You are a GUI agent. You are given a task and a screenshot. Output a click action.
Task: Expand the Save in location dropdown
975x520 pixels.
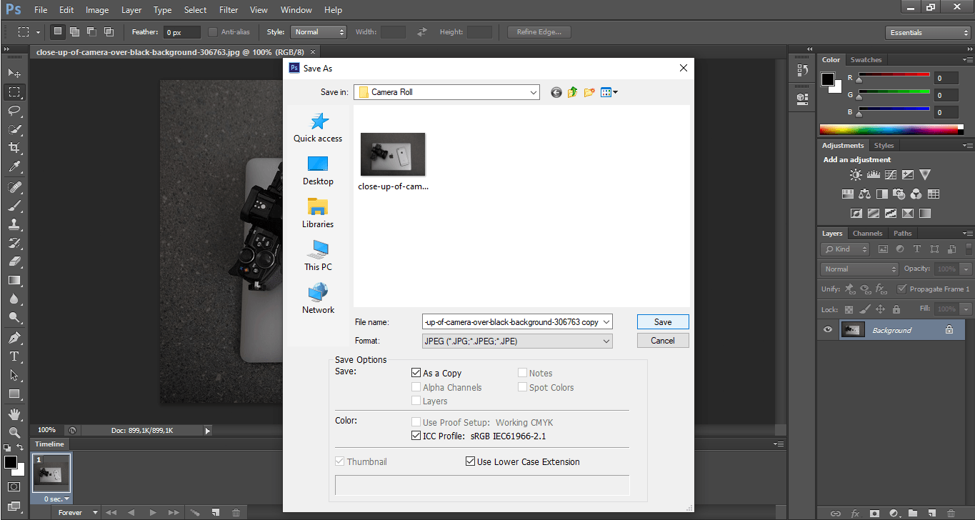(534, 92)
